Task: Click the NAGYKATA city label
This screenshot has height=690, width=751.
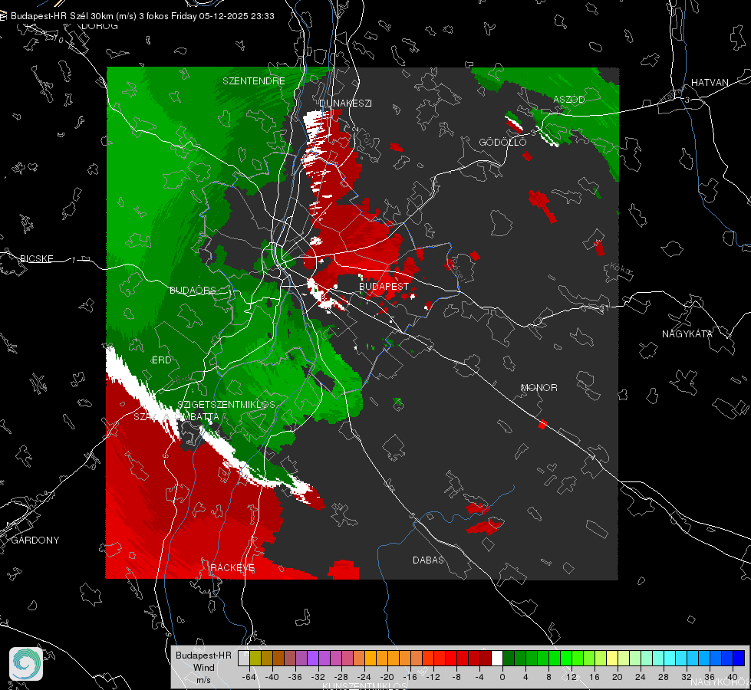Action: 687,334
